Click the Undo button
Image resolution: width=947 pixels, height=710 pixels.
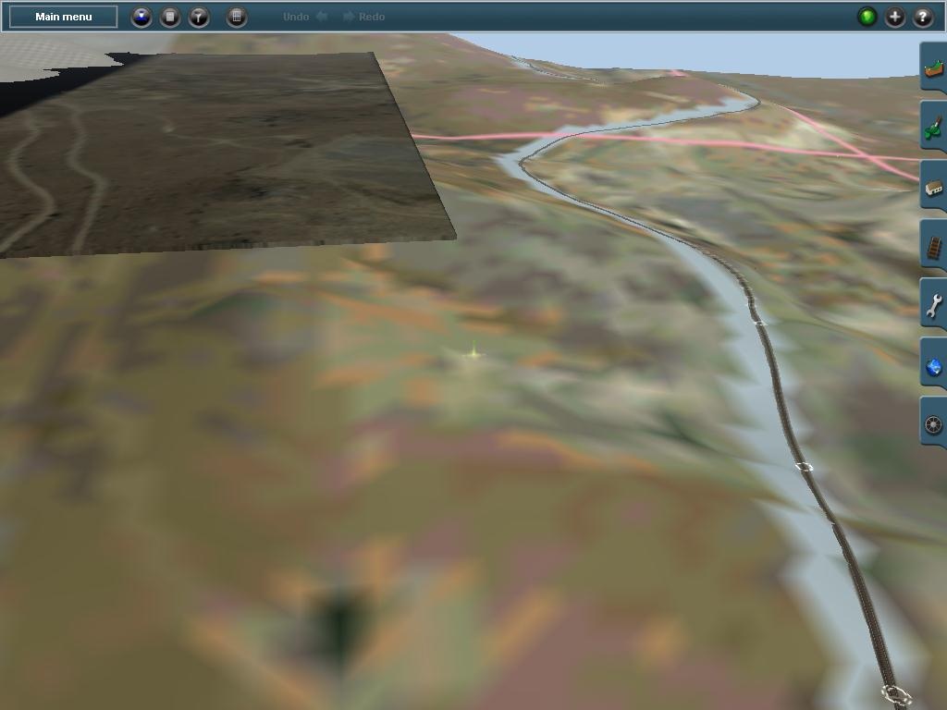click(x=304, y=17)
